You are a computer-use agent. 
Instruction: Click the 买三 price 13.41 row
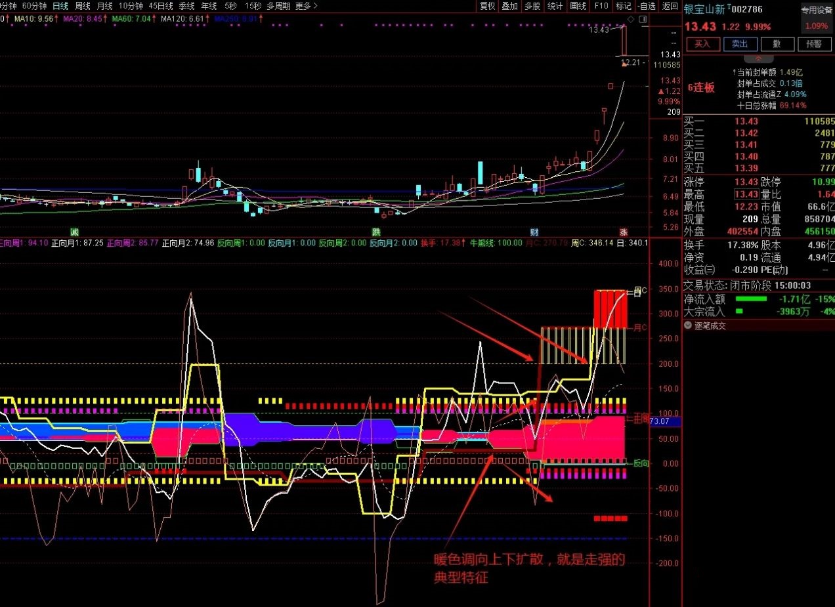click(758, 144)
